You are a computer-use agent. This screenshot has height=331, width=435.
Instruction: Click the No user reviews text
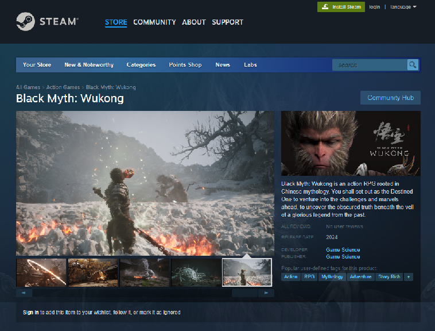[x=344, y=226]
